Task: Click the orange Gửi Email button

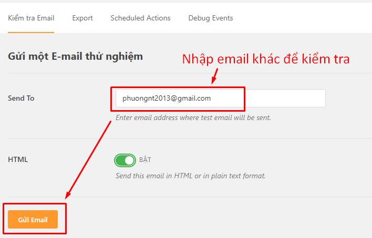Action: (33, 220)
